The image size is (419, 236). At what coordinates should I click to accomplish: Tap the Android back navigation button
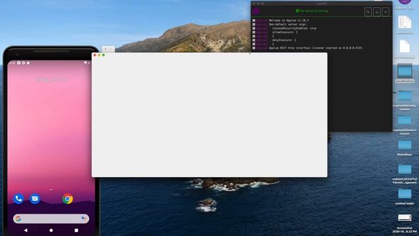point(26,230)
